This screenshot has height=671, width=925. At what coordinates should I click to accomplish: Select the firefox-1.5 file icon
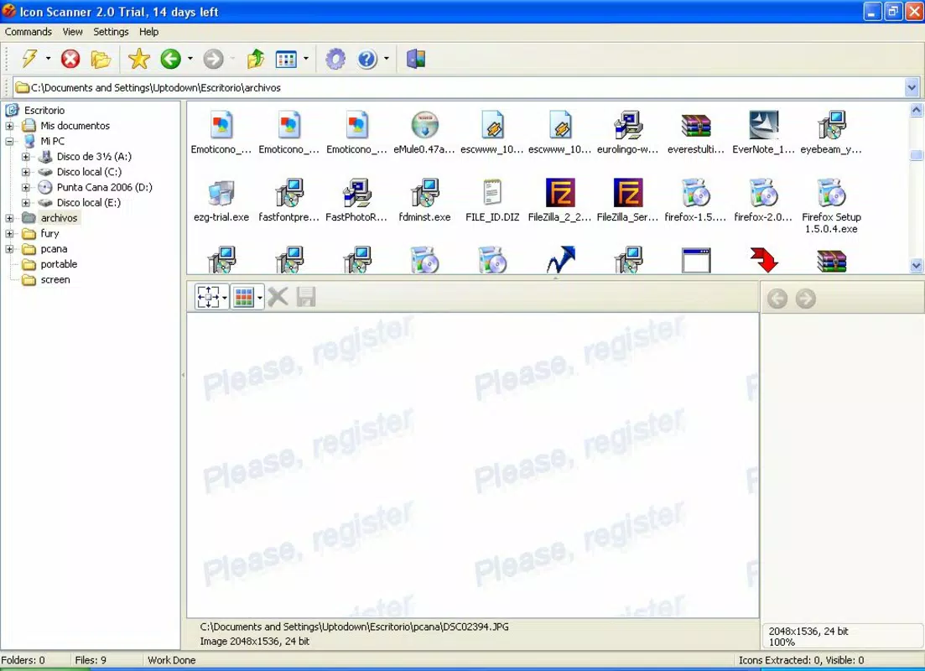pos(696,193)
